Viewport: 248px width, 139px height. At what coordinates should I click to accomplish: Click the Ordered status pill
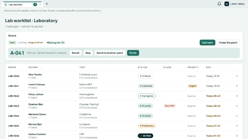click(x=145, y=76)
